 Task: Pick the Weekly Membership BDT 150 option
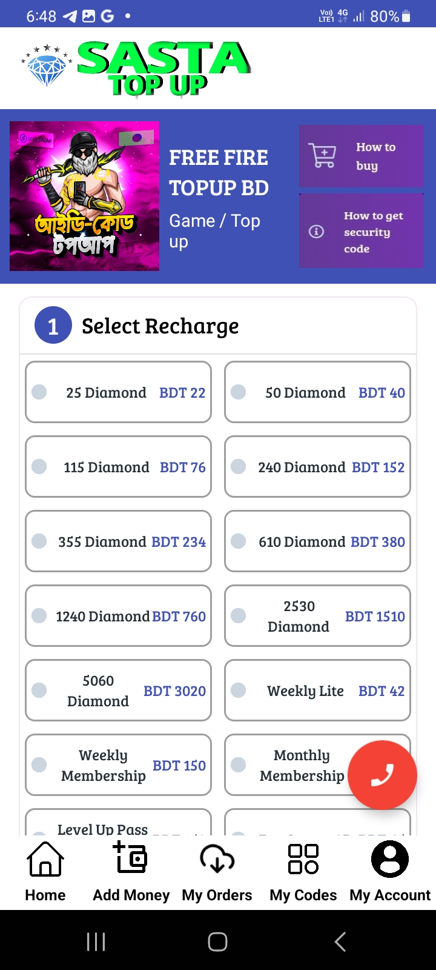(118, 765)
